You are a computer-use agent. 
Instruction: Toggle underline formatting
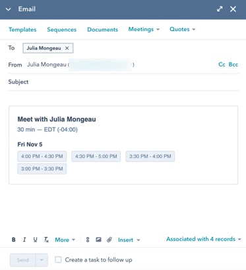click(x=35, y=240)
